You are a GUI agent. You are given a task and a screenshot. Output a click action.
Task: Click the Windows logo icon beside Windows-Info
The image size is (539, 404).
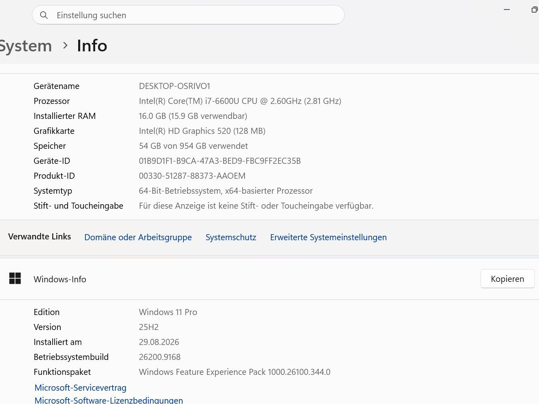coord(15,279)
